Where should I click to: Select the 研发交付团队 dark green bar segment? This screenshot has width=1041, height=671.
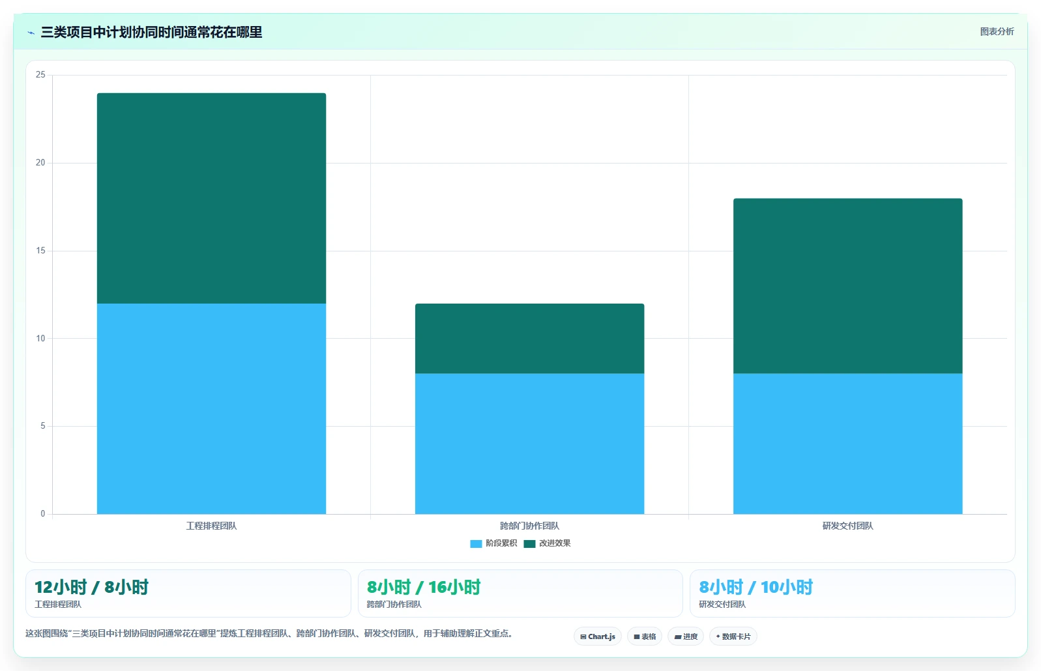pyautogui.click(x=847, y=286)
